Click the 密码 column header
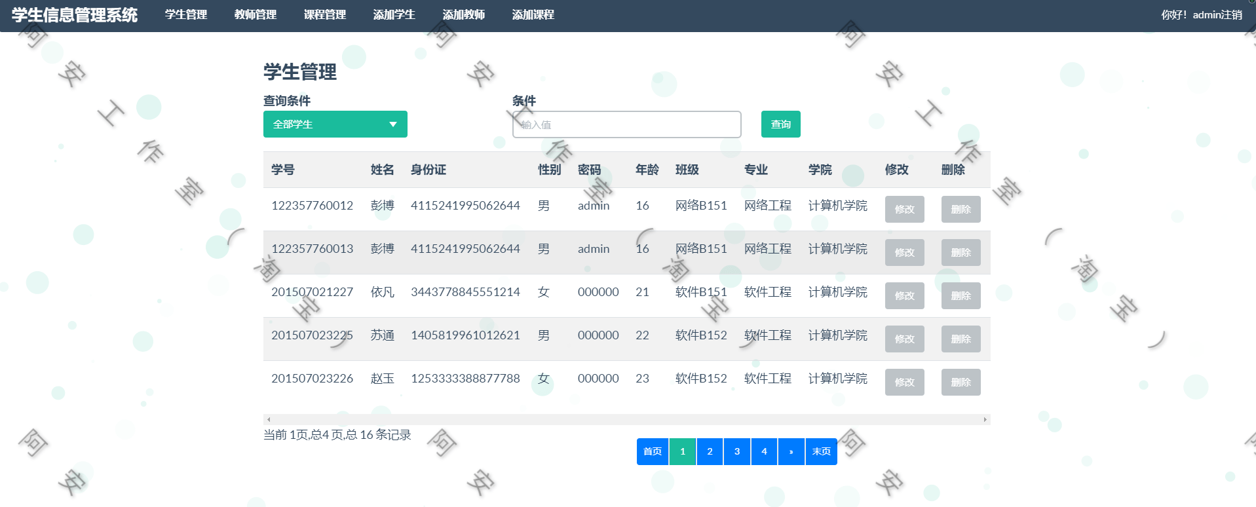The width and height of the screenshot is (1256, 507). pyautogui.click(x=590, y=170)
